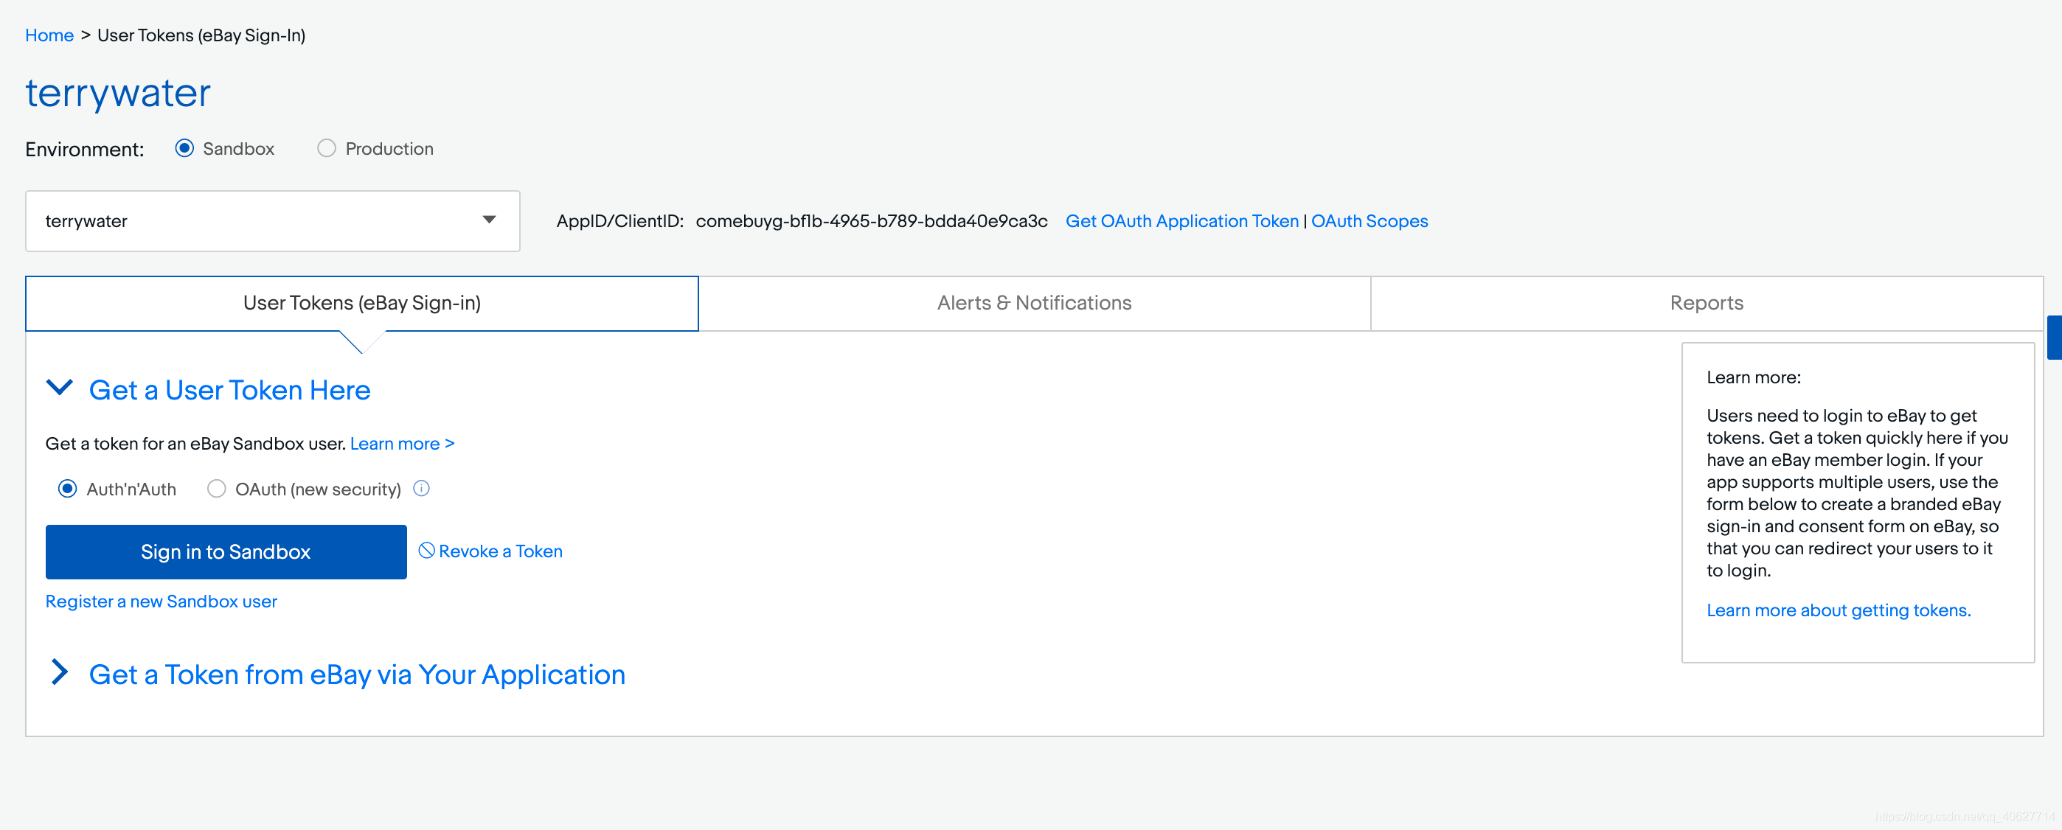Open the Reports tab
The width and height of the screenshot is (2062, 830).
(x=1706, y=304)
